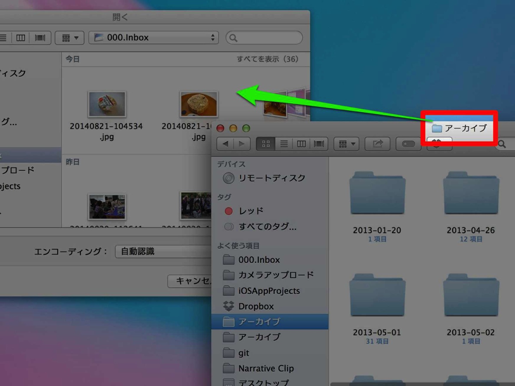Show all 36 items from today
515x386 pixels.
click(267, 59)
